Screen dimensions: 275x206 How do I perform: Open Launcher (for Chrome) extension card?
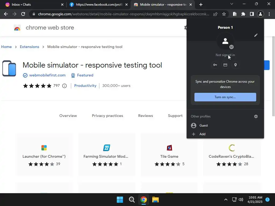coord(44,154)
